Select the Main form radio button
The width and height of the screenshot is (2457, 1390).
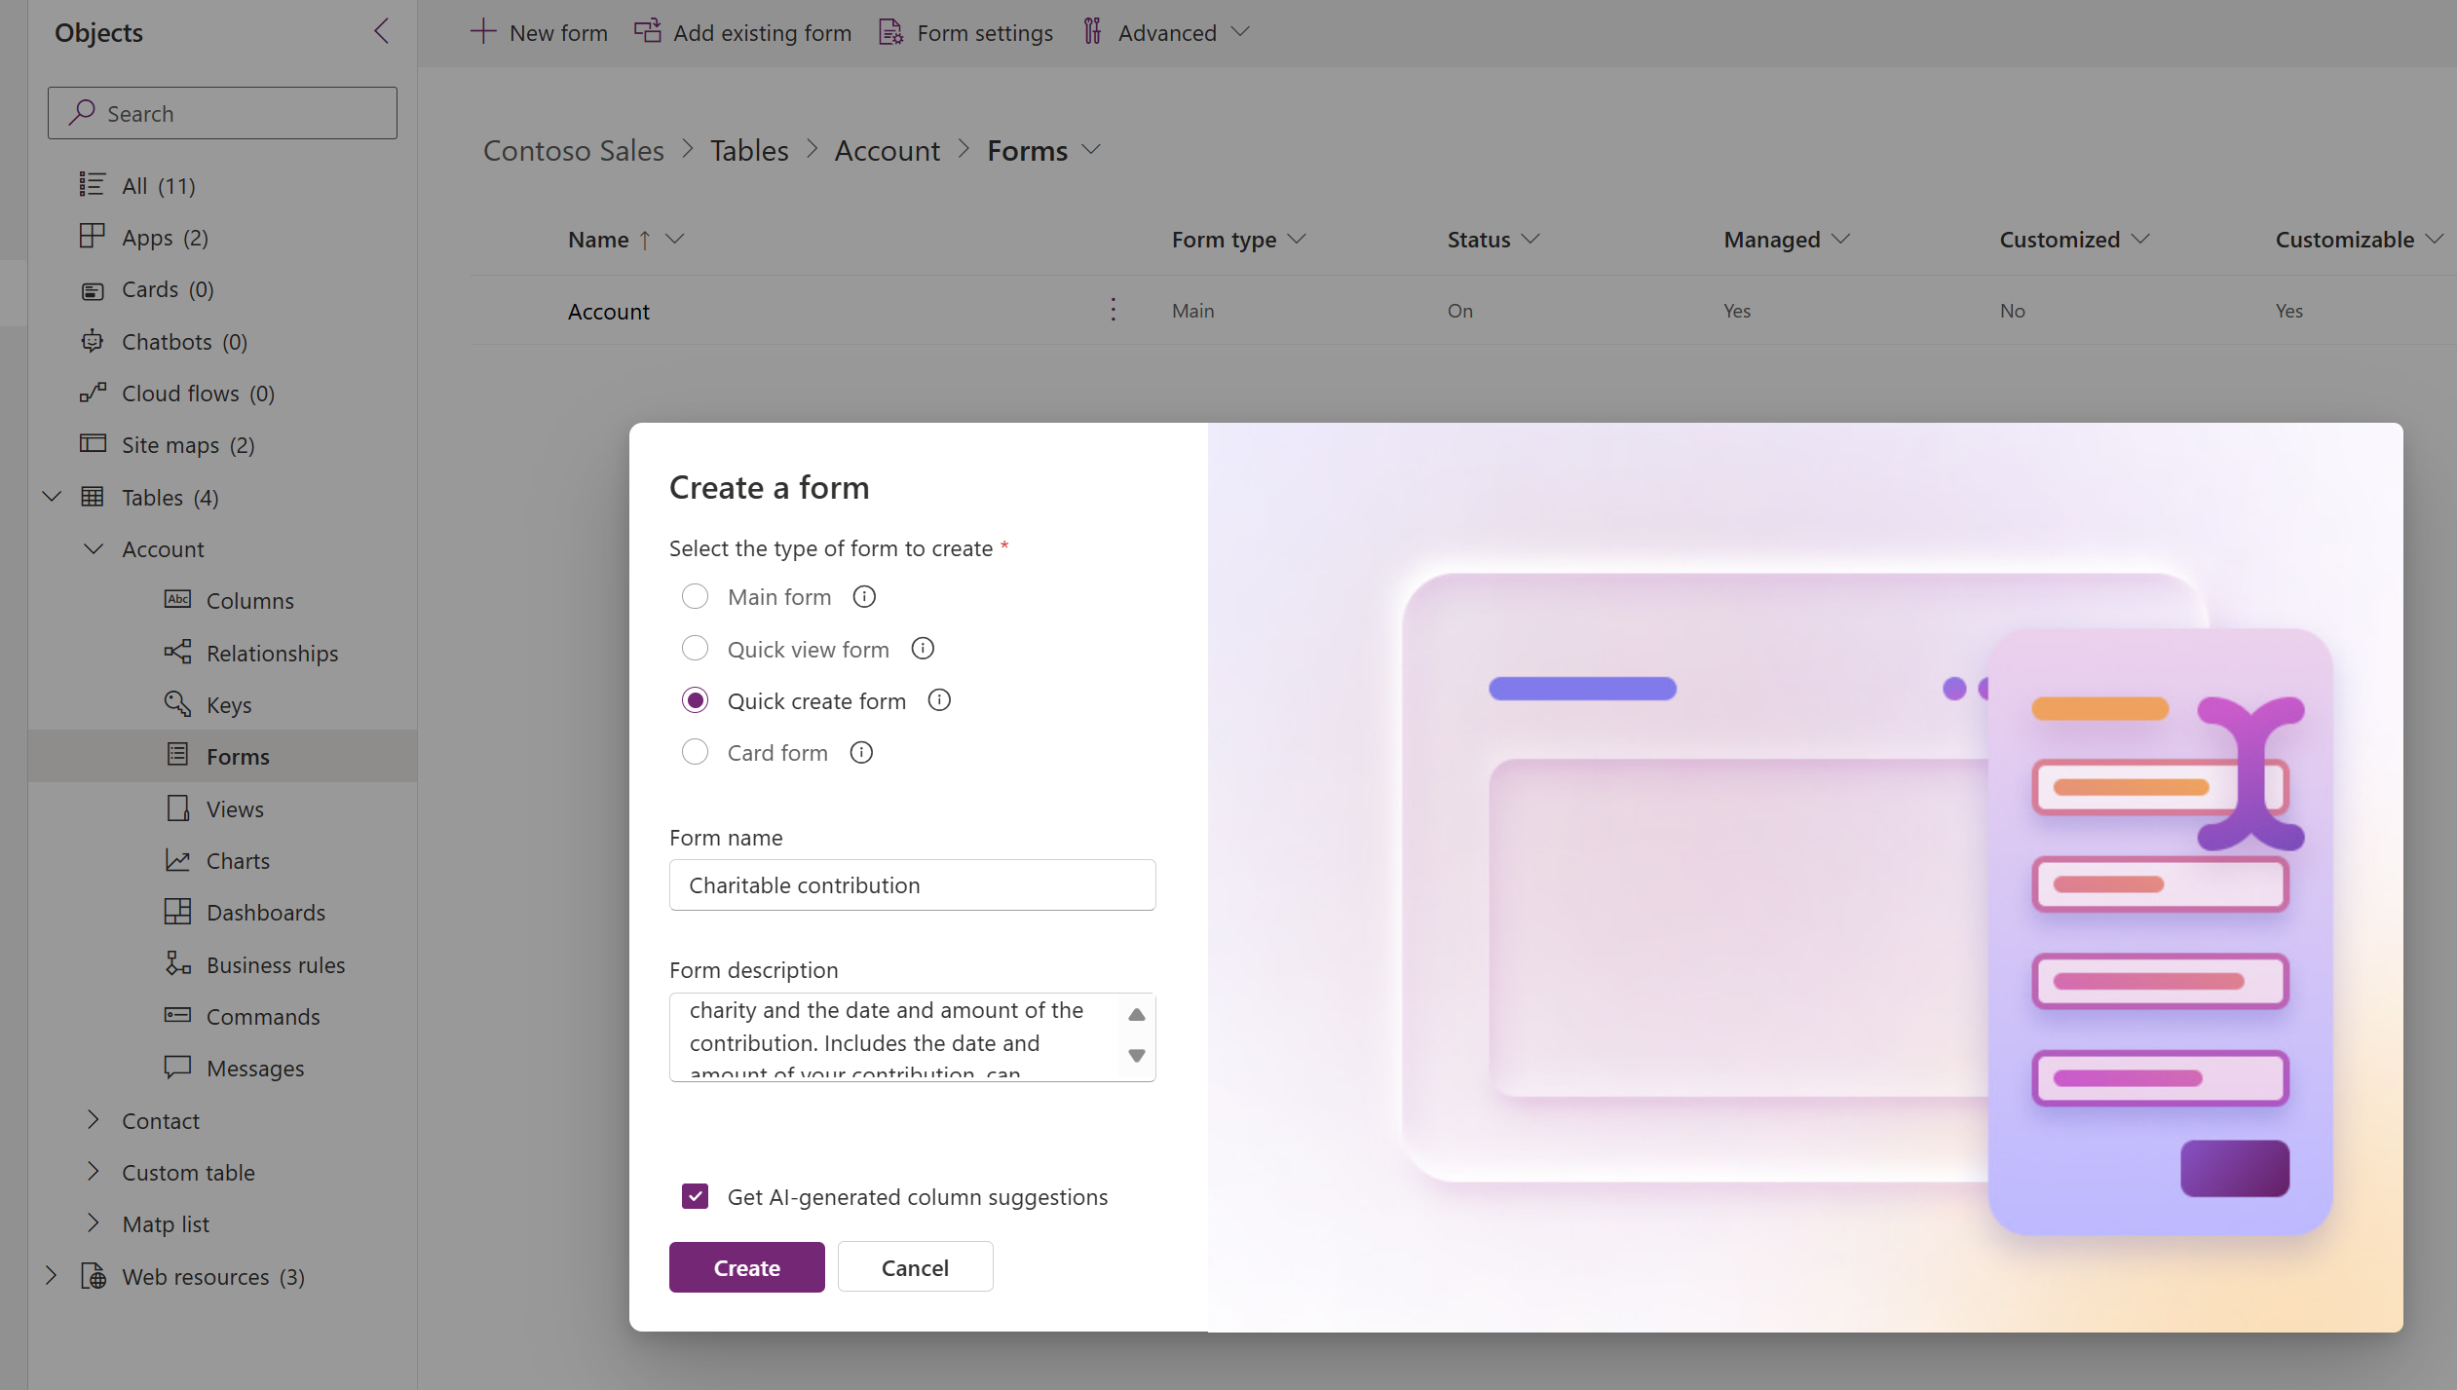tap(695, 596)
